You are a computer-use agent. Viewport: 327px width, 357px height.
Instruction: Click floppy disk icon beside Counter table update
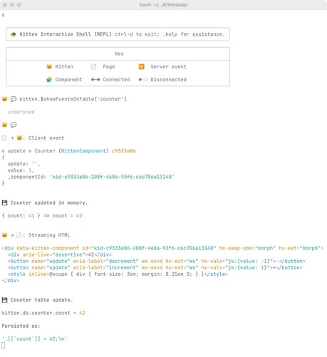coord(4,300)
